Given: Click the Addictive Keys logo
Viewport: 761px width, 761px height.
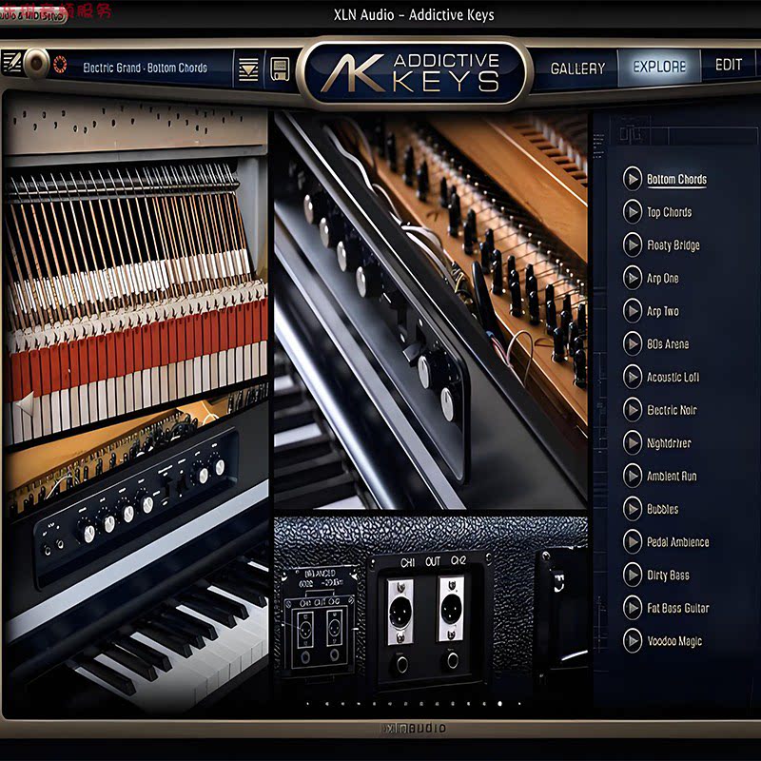Looking at the screenshot, I should (413, 73).
